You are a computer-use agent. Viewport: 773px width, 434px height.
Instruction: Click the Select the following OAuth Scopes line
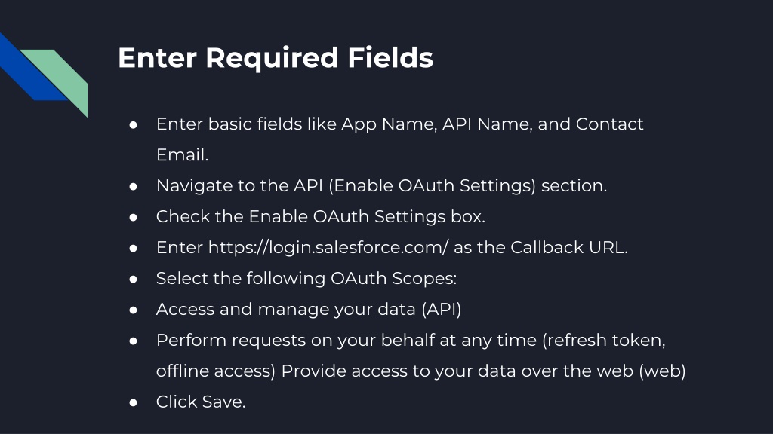tap(306, 279)
